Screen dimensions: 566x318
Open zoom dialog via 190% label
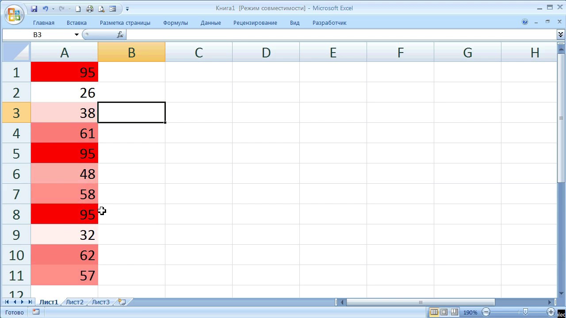tap(470, 312)
